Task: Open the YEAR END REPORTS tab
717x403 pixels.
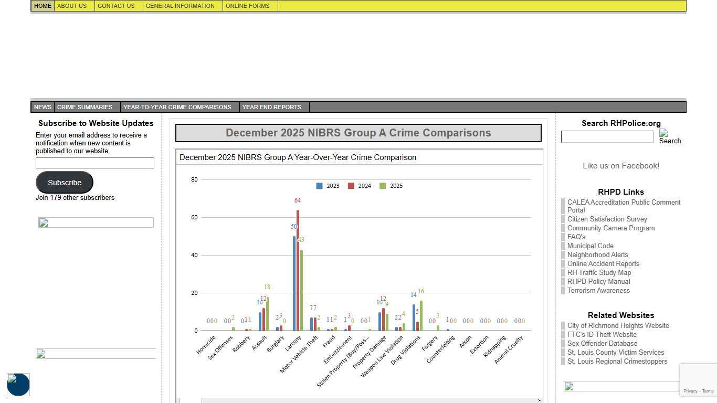Action: tap(271, 107)
